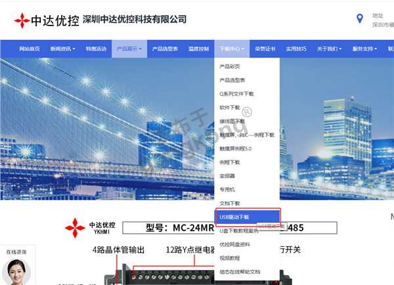Image resolution: width=394 pixels, height=285 pixels.
Task: Go to 网站首页
Action: tap(29, 49)
